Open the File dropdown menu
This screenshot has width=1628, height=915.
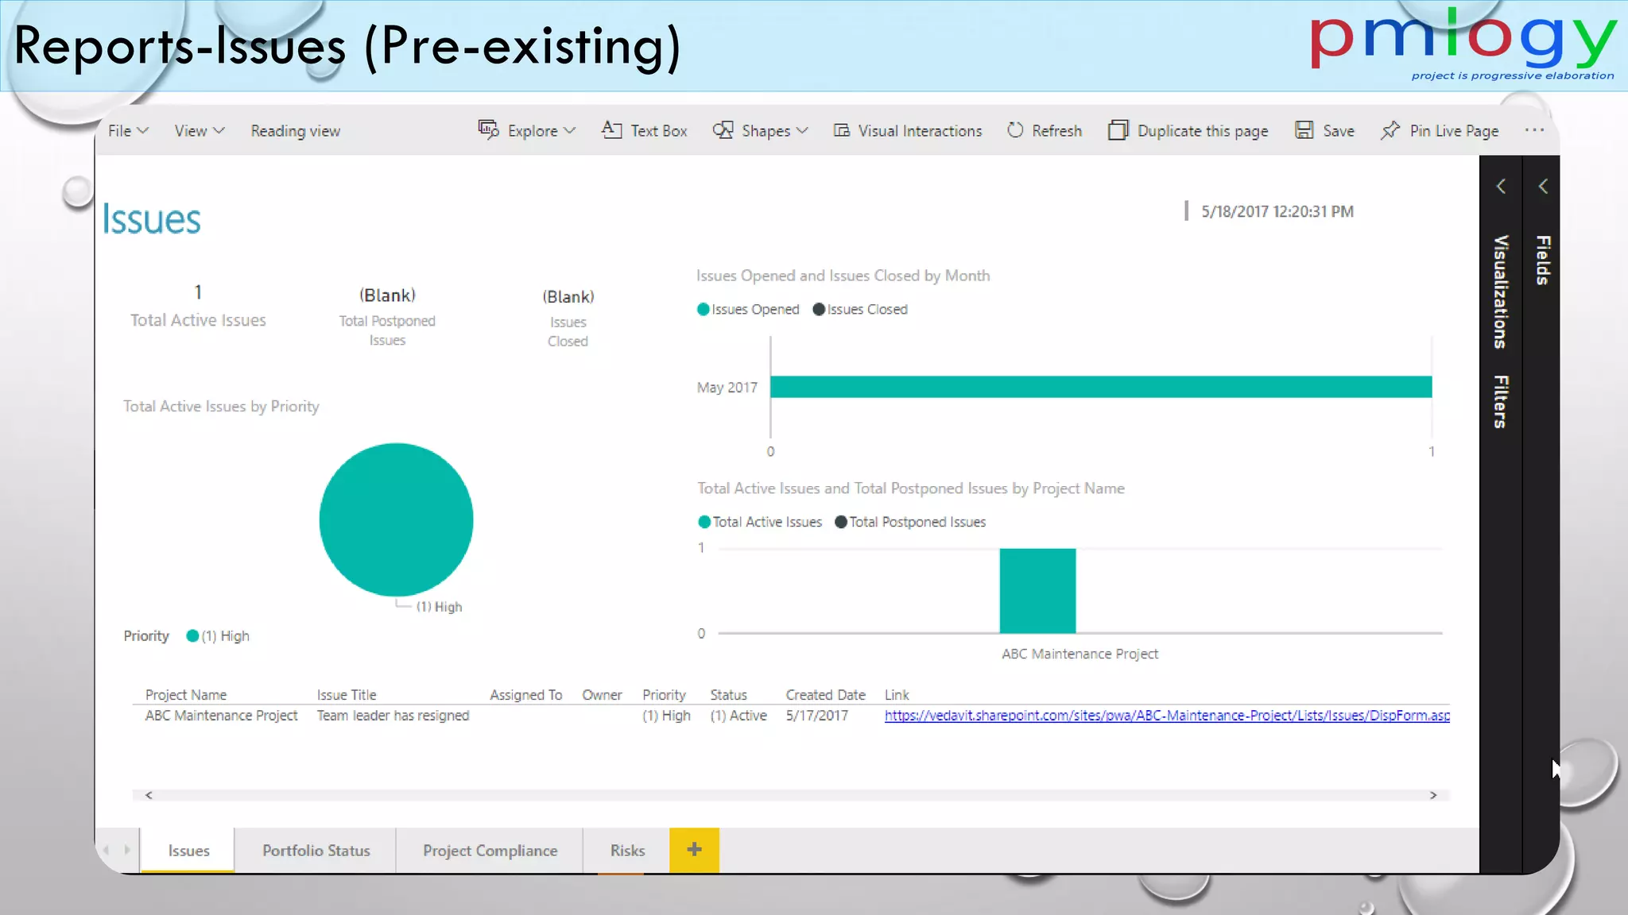click(x=128, y=131)
